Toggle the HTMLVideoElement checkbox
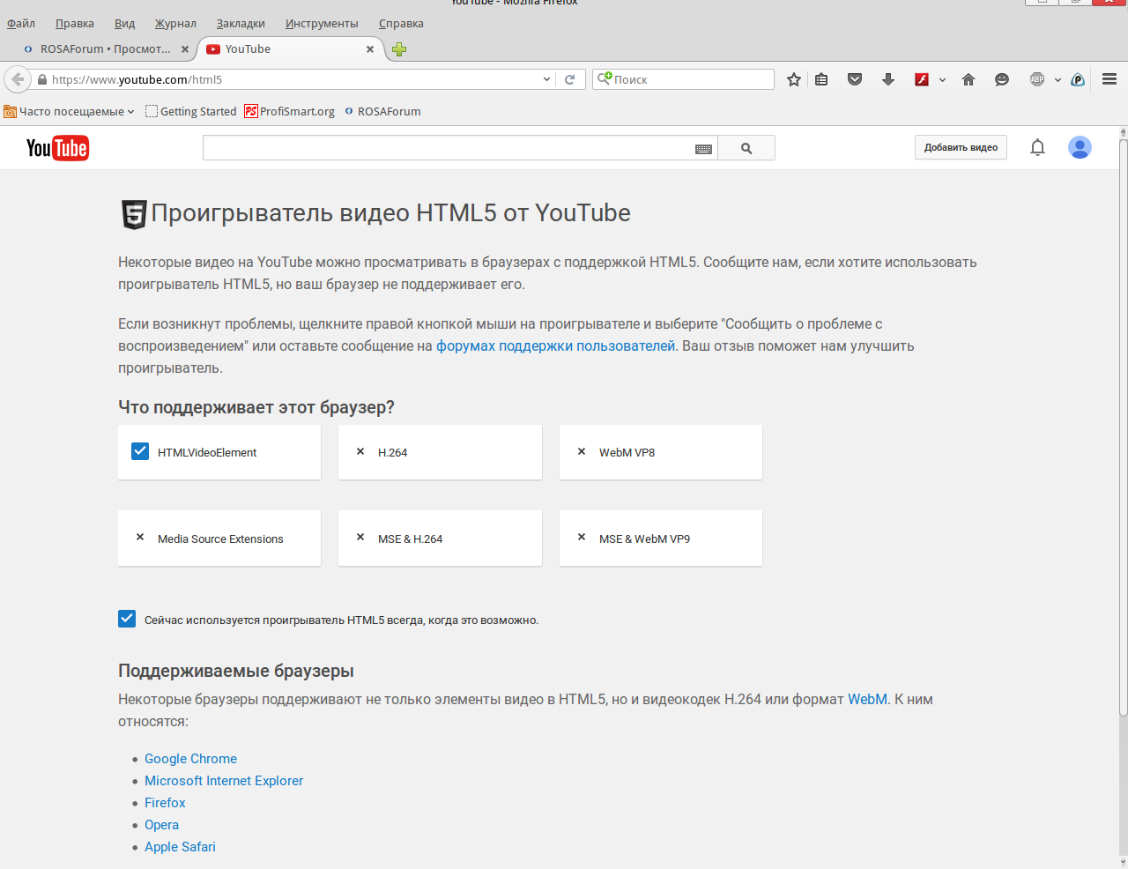1128x869 pixels. click(x=140, y=451)
